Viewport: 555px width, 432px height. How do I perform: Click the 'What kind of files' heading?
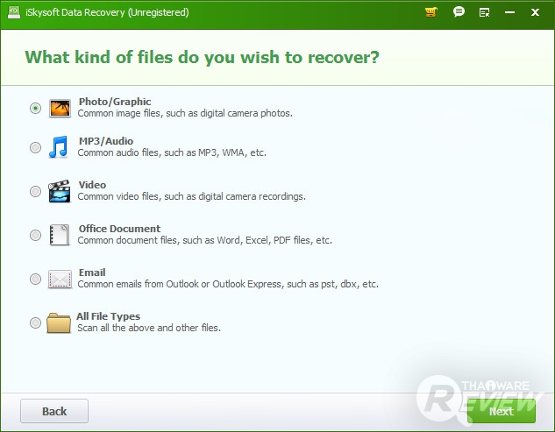pos(202,57)
